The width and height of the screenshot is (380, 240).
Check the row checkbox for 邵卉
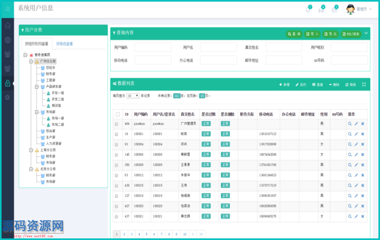(x=116, y=144)
